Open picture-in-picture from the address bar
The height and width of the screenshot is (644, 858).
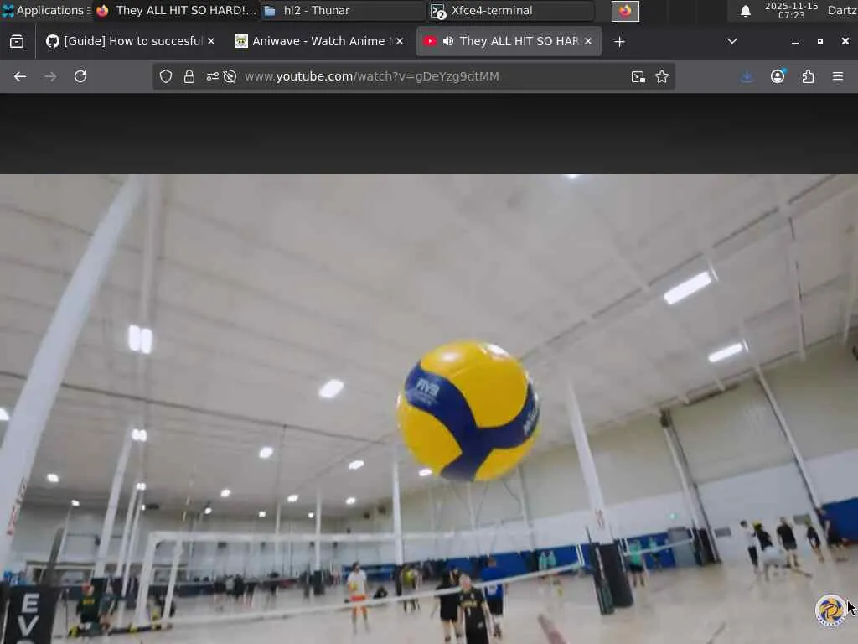638,76
